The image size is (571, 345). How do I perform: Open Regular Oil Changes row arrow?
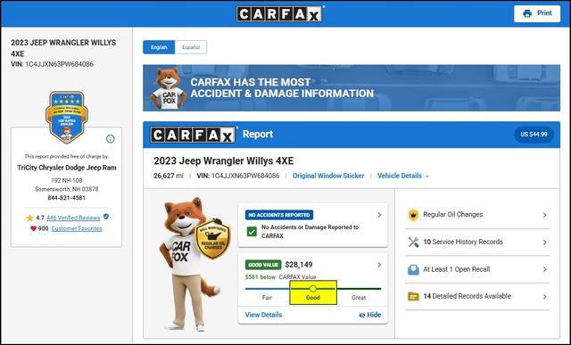tap(545, 216)
